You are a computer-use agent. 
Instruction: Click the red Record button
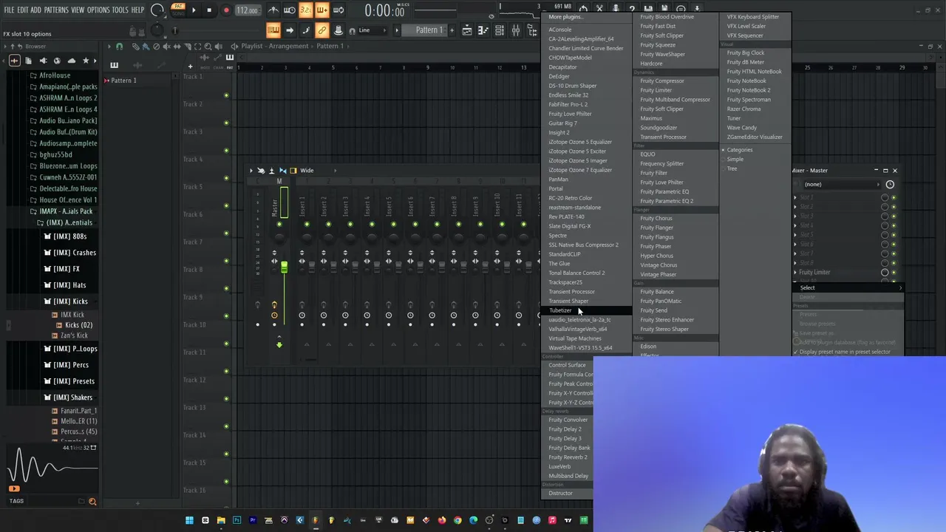(226, 10)
